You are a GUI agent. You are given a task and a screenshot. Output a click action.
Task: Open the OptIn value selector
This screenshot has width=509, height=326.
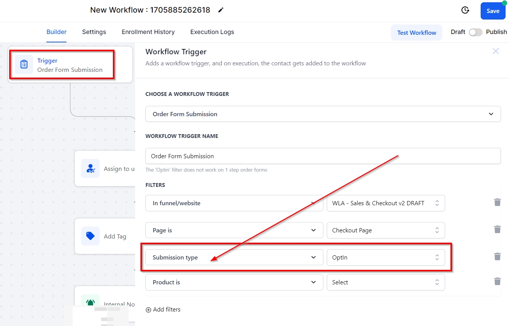click(385, 258)
